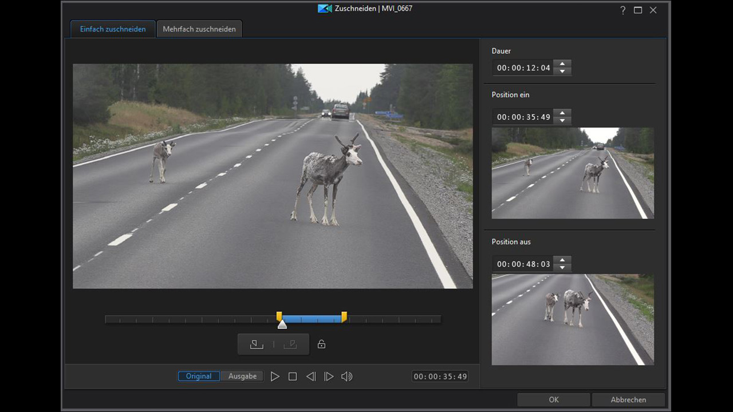Toggle the lock icon beside mark buttons
The image size is (733, 412).
[321, 344]
